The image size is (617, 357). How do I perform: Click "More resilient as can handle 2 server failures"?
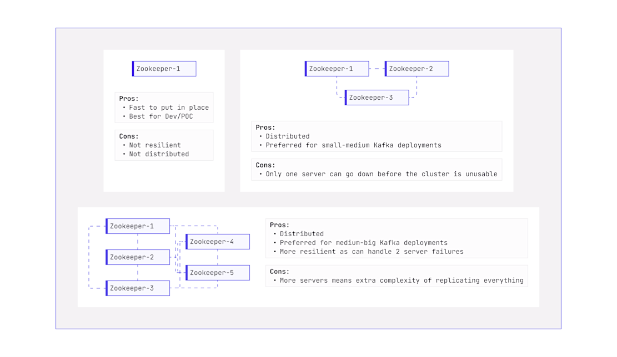click(x=372, y=252)
